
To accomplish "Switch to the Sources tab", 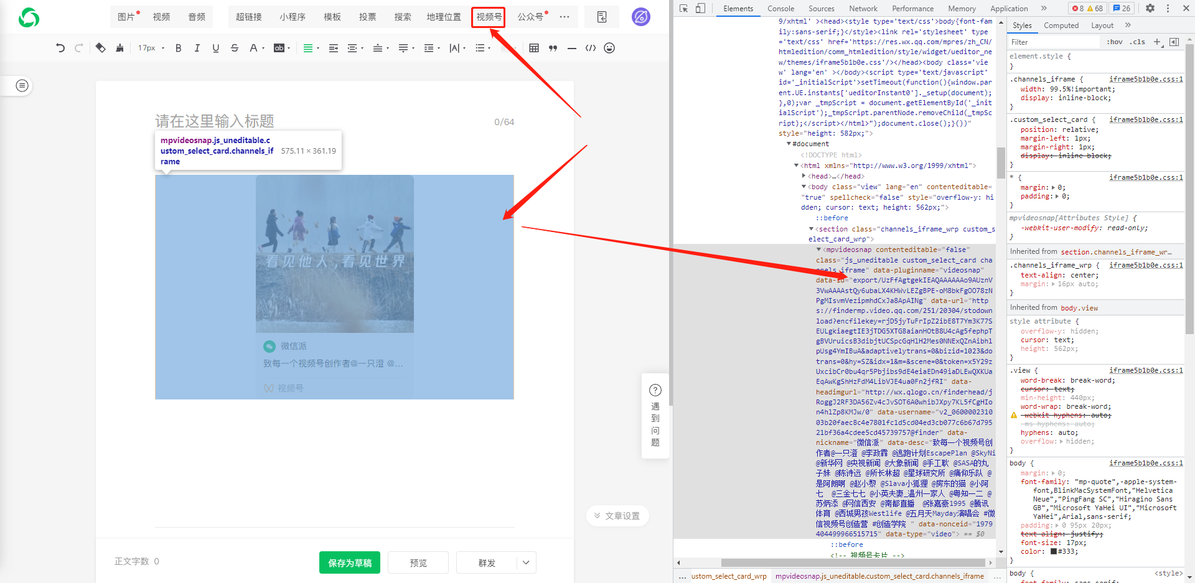I will tap(822, 8).
